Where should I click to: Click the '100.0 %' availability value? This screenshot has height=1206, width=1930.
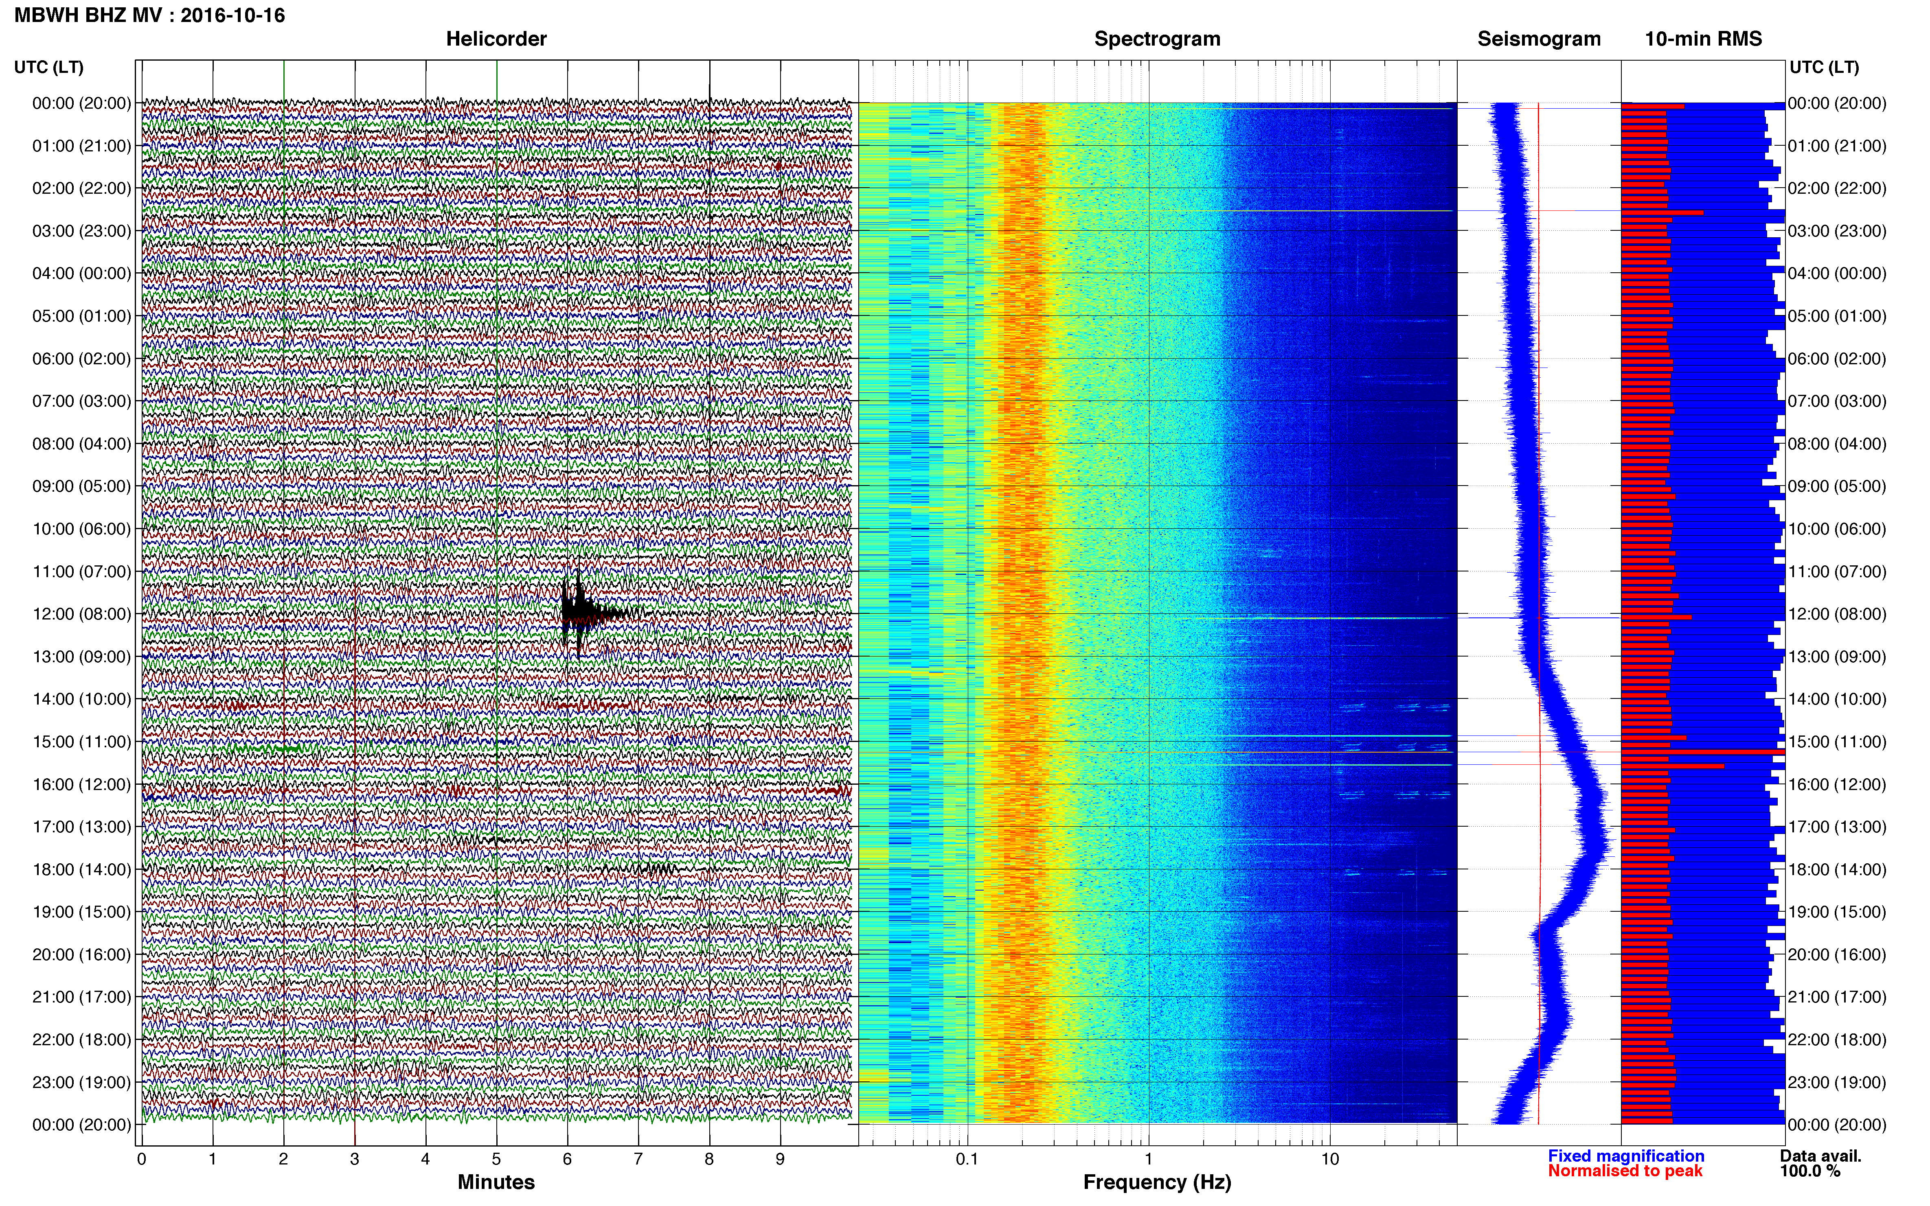point(1810,1171)
